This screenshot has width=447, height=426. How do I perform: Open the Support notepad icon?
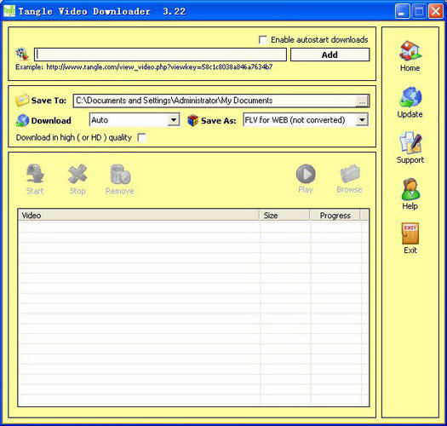pyautogui.click(x=410, y=142)
